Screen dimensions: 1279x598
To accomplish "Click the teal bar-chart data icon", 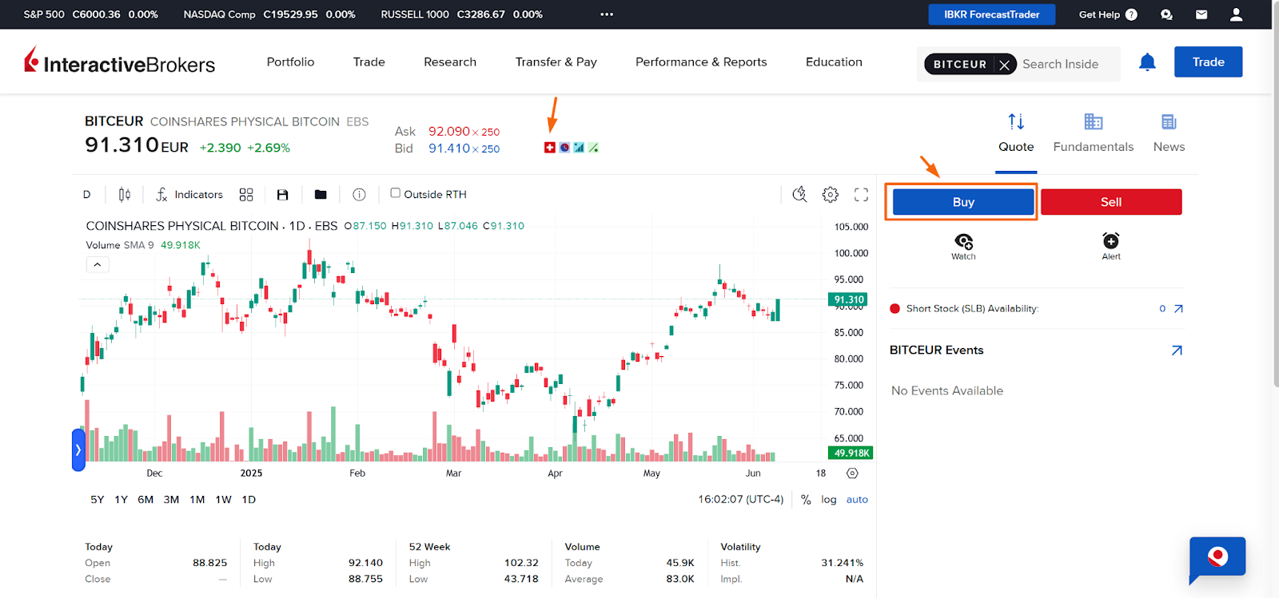I will point(579,148).
